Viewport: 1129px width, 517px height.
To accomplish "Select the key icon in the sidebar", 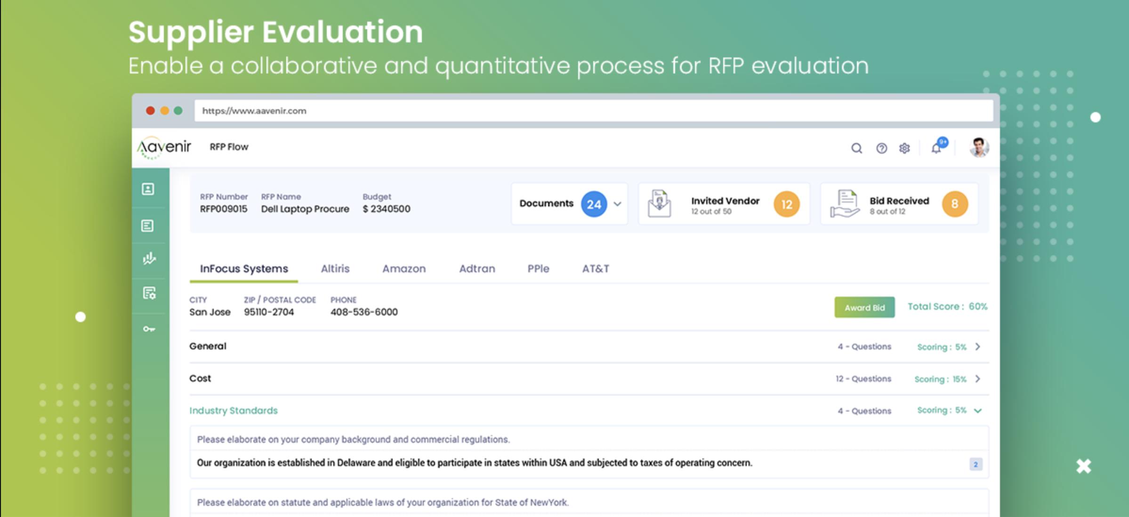I will tap(149, 329).
